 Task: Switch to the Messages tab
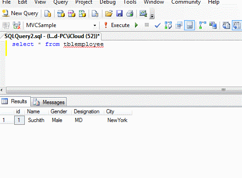pos(49,102)
